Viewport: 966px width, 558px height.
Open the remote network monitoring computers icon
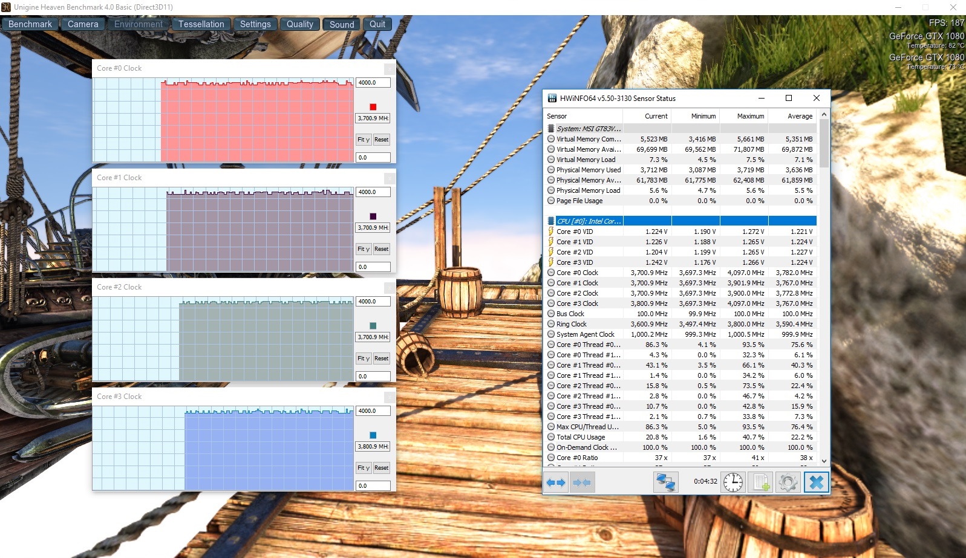666,482
